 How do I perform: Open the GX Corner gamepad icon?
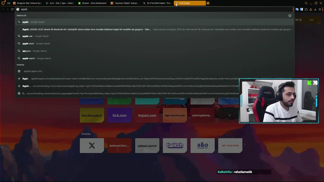coord(9,3)
